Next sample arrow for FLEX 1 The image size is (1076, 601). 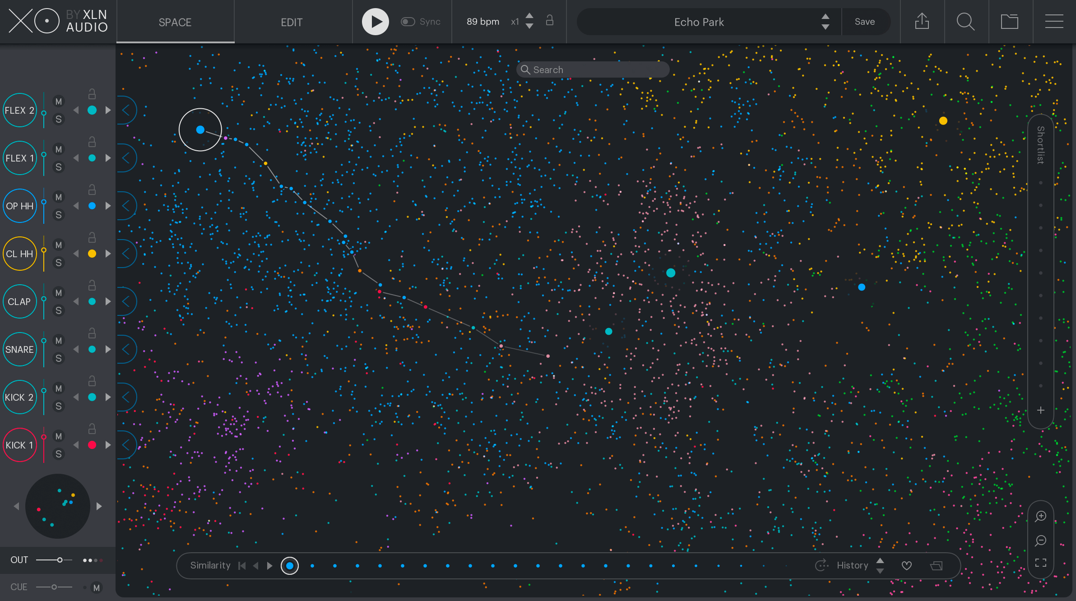coord(108,158)
